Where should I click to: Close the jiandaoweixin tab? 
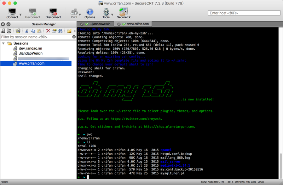click(82, 24)
